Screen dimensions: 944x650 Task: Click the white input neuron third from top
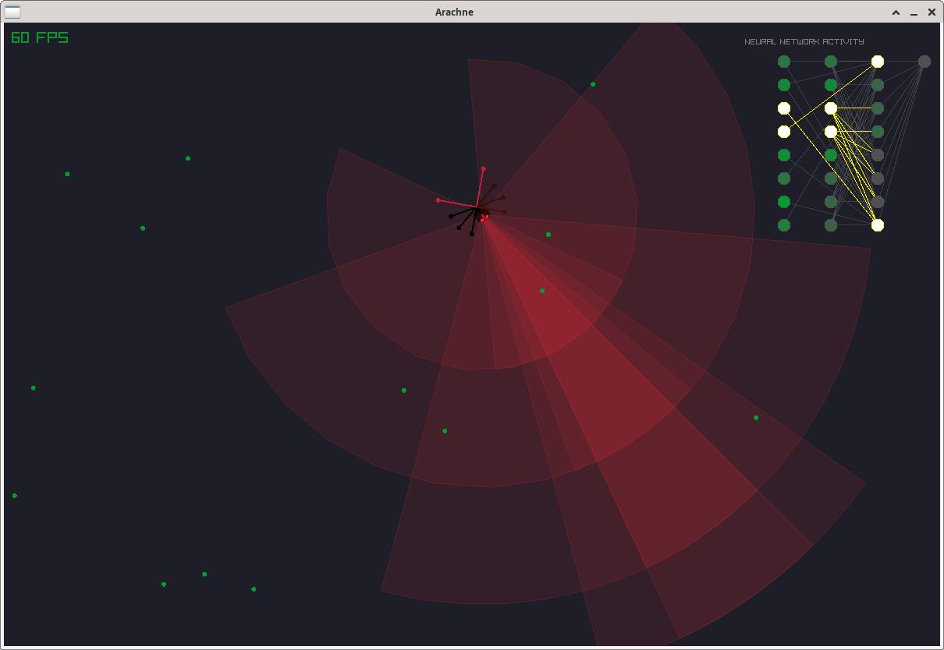point(783,108)
